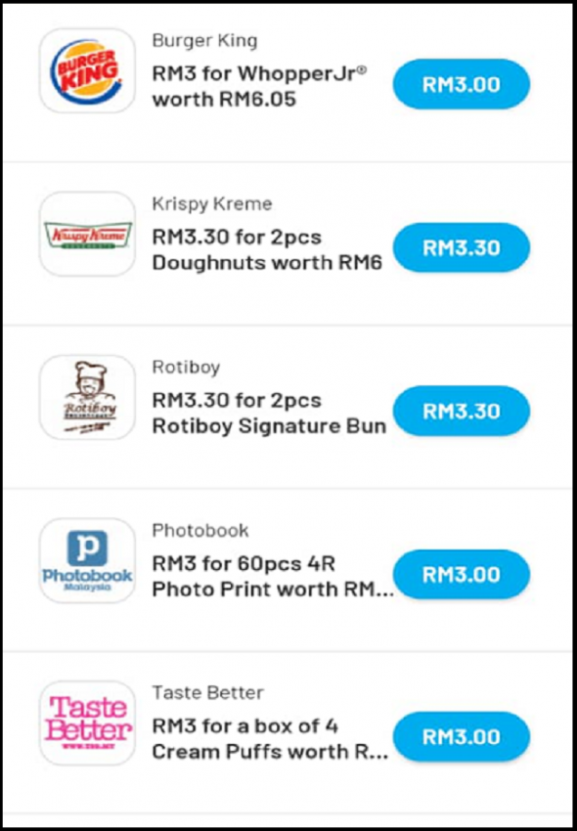Tap the Krispy Kreme logo icon
Viewport: 577px width, 831px height.
pyautogui.click(x=87, y=234)
